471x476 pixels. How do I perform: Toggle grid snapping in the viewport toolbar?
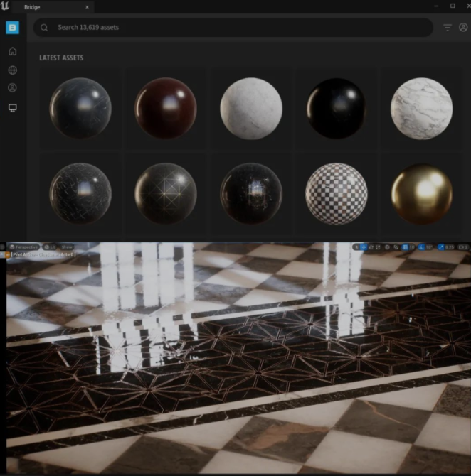404,247
